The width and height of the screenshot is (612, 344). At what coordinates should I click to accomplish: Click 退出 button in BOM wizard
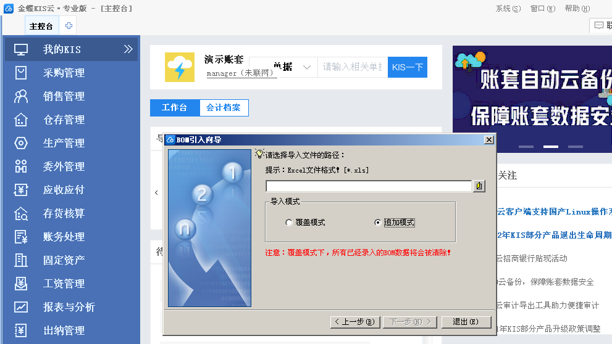coord(465,322)
